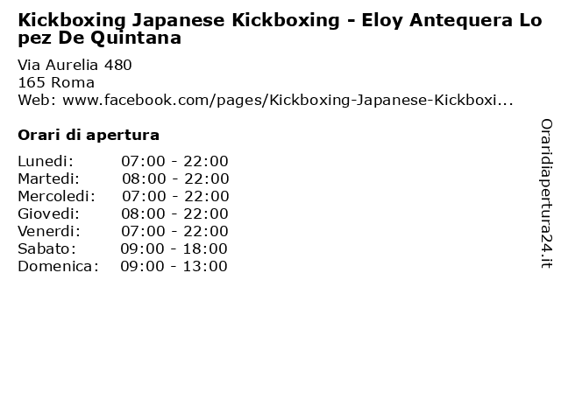Click Mercoledi hours 07:00 - 22:00

(175, 196)
